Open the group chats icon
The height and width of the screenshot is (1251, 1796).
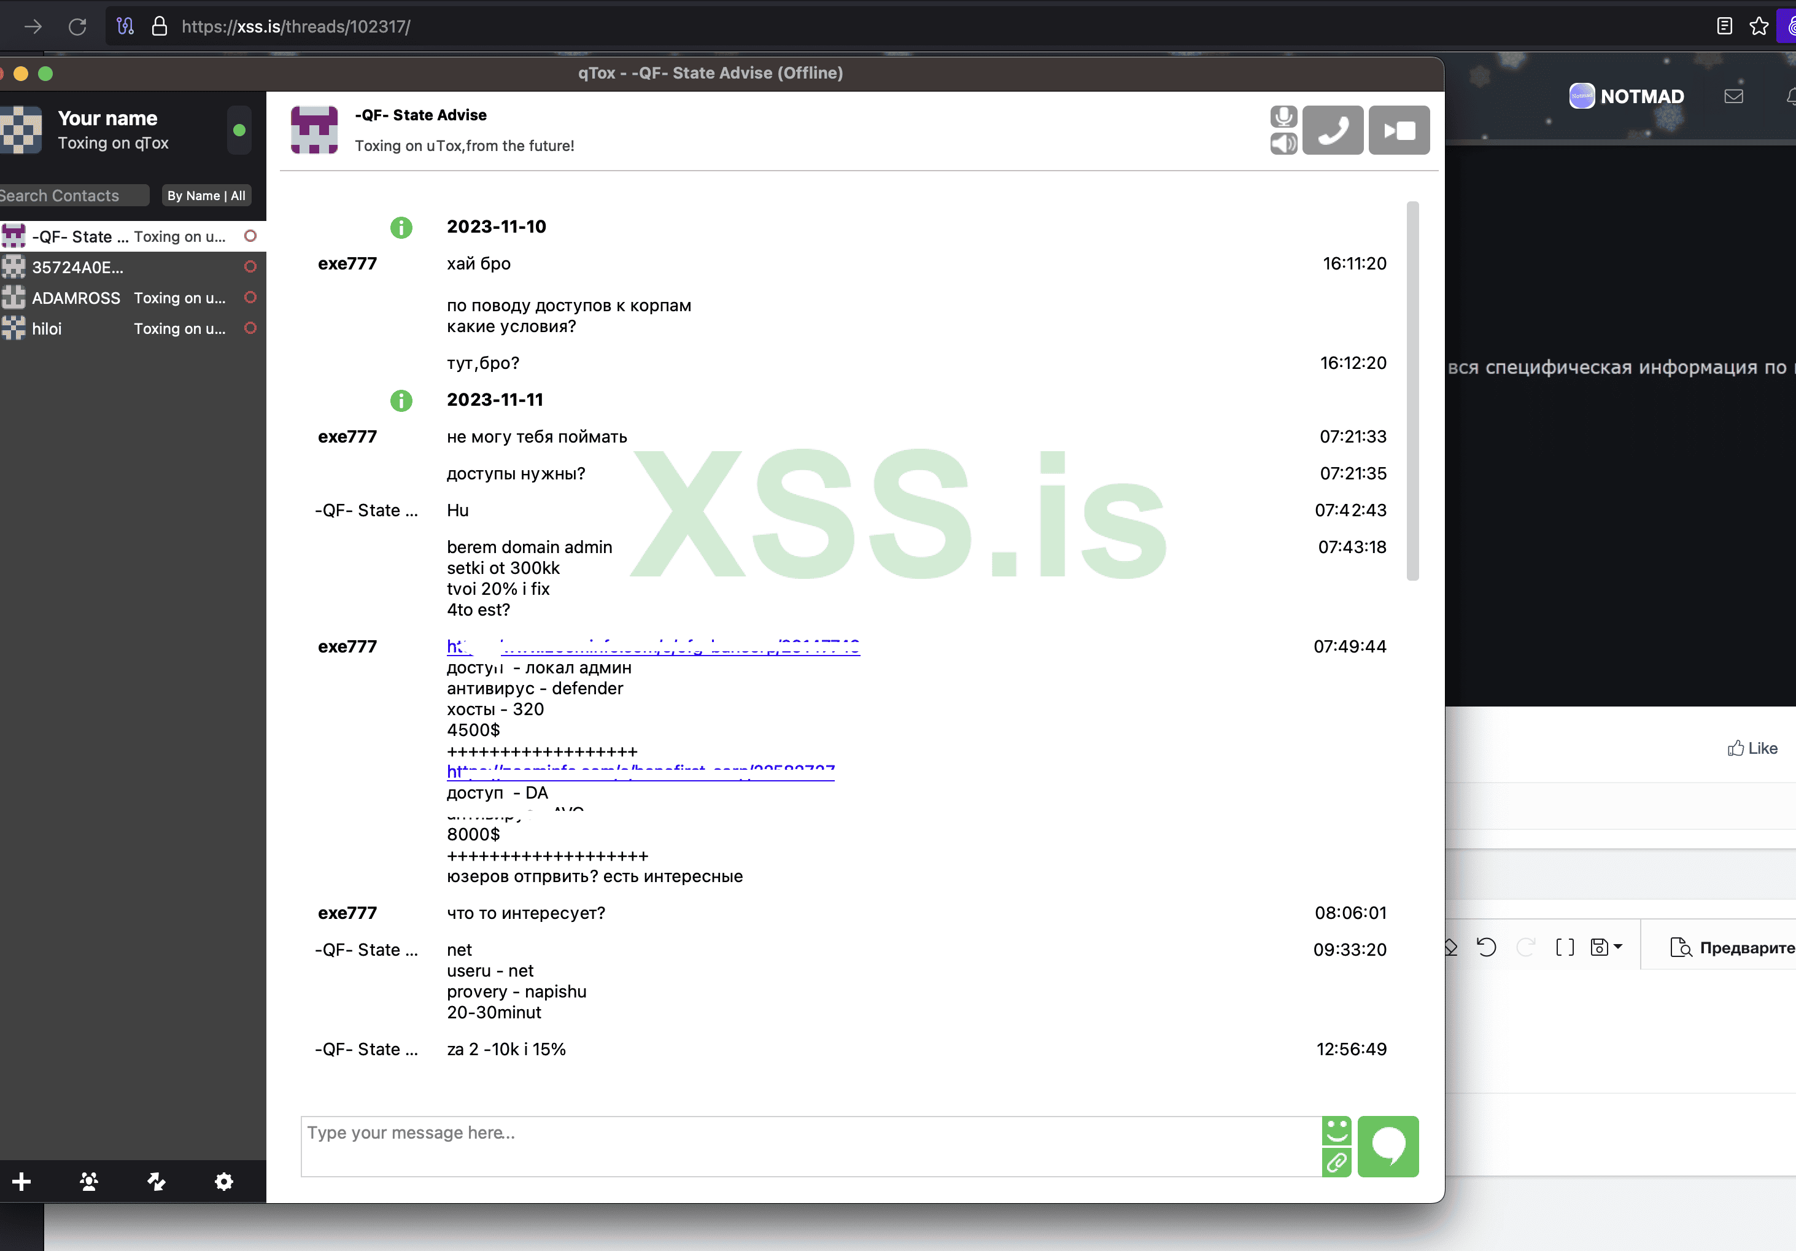pyautogui.click(x=89, y=1182)
